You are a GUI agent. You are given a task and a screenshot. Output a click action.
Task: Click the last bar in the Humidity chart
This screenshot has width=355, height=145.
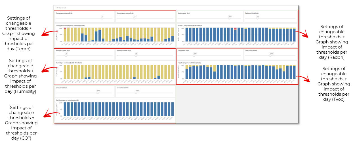(173, 72)
